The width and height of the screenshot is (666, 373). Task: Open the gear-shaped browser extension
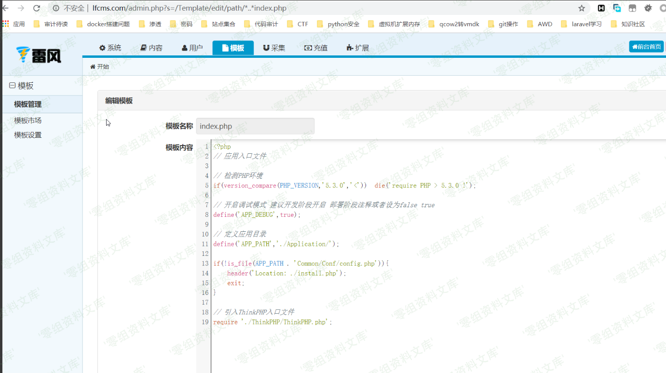[648, 8]
